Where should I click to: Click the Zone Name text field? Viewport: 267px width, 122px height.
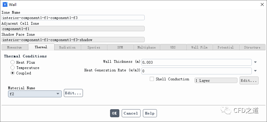point(73,18)
